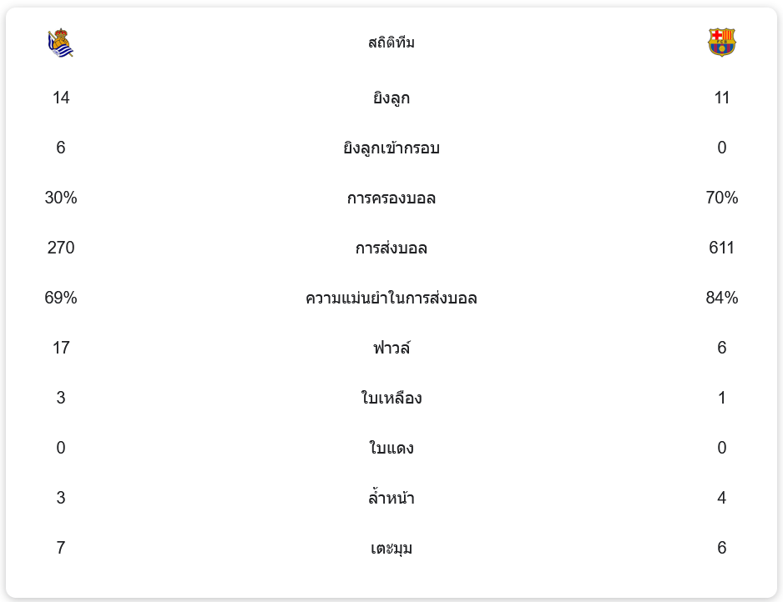Click the FC Barcelona team crest
Viewport: 783px width, 602px height.
721,43
